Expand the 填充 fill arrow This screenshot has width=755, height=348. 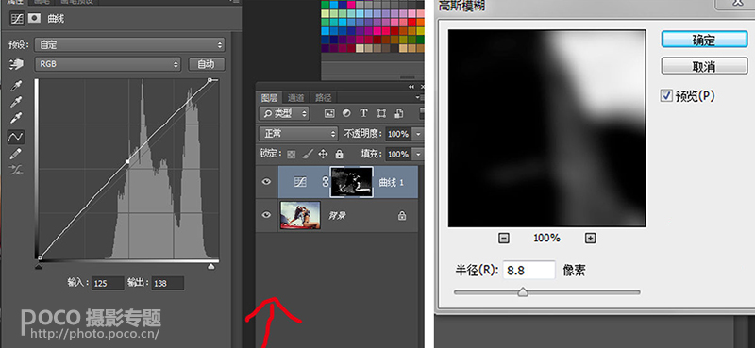418,154
